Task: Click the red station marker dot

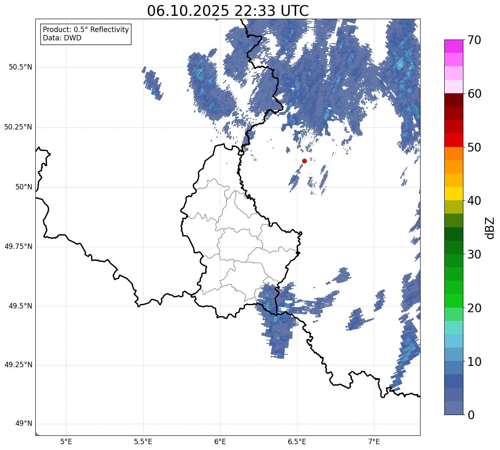Action: [304, 161]
